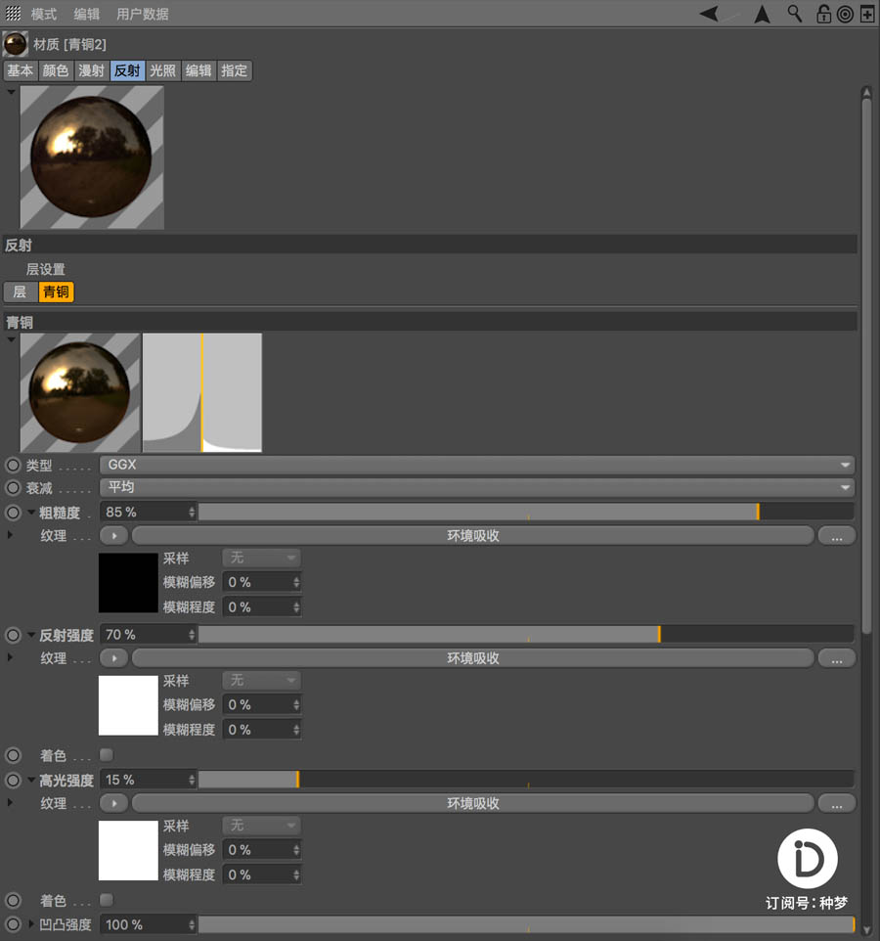Click the arrow button next to 粗糙度 纹理
The width and height of the screenshot is (880, 941).
coord(113,535)
